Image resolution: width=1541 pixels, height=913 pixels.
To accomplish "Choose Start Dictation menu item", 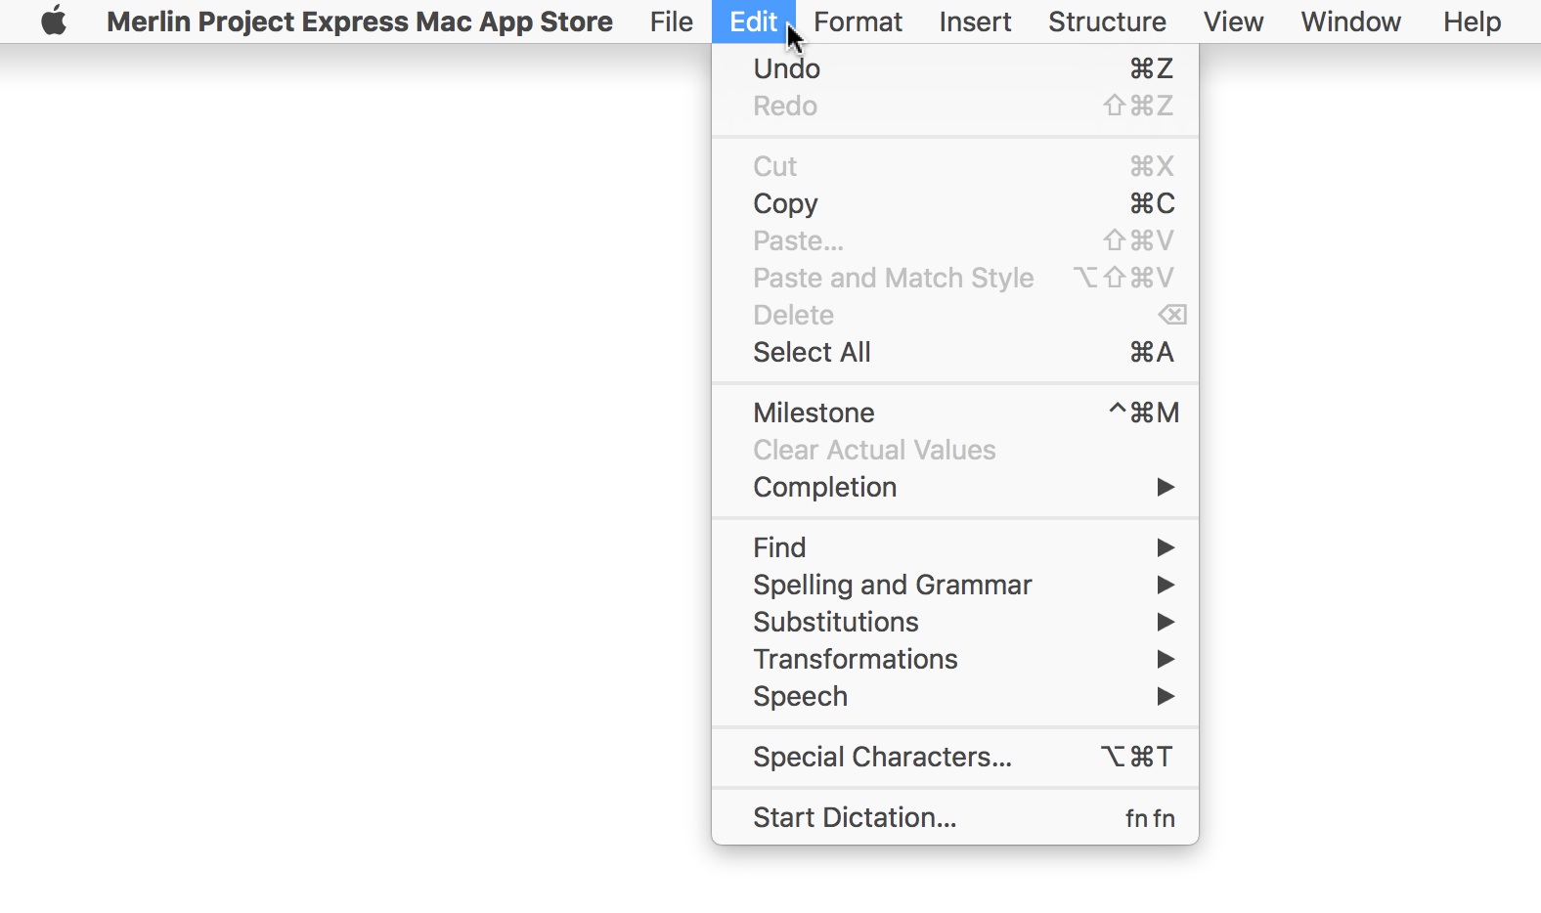I will pyautogui.click(x=955, y=817).
